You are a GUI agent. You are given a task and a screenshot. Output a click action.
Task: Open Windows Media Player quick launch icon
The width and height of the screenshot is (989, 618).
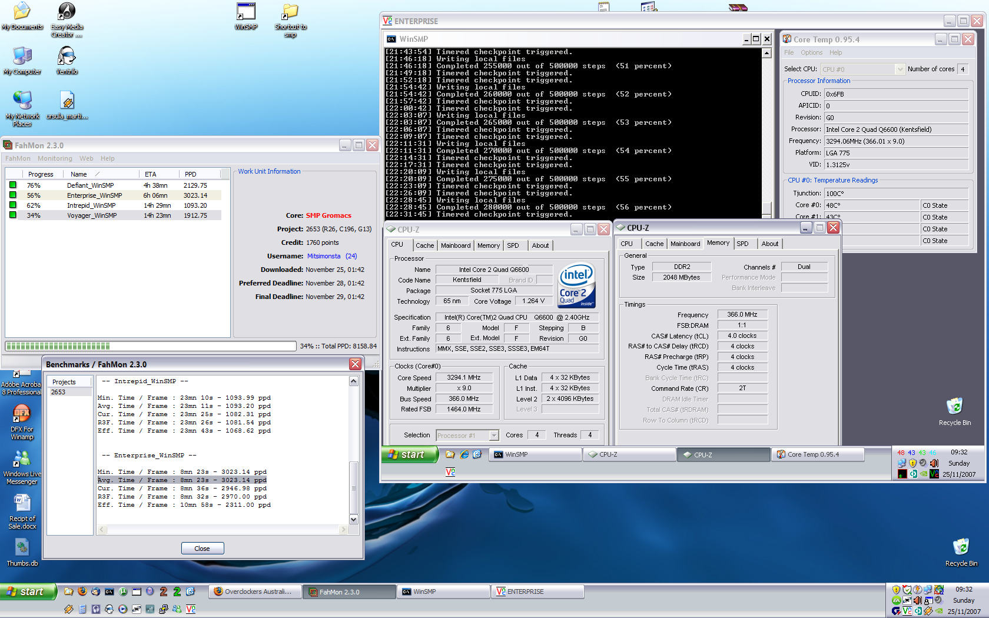123,609
